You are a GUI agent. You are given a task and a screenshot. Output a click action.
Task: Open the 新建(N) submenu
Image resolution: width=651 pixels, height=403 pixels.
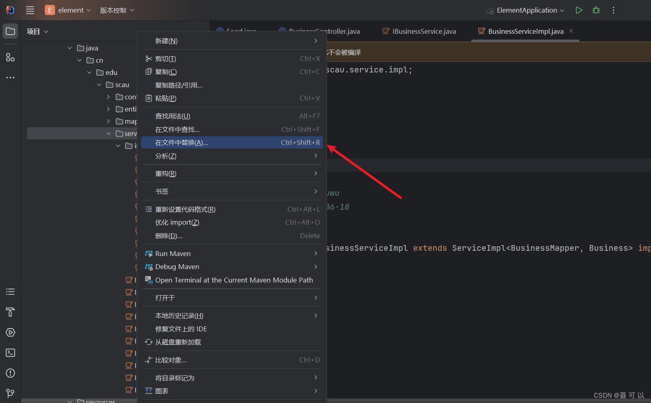(232, 41)
